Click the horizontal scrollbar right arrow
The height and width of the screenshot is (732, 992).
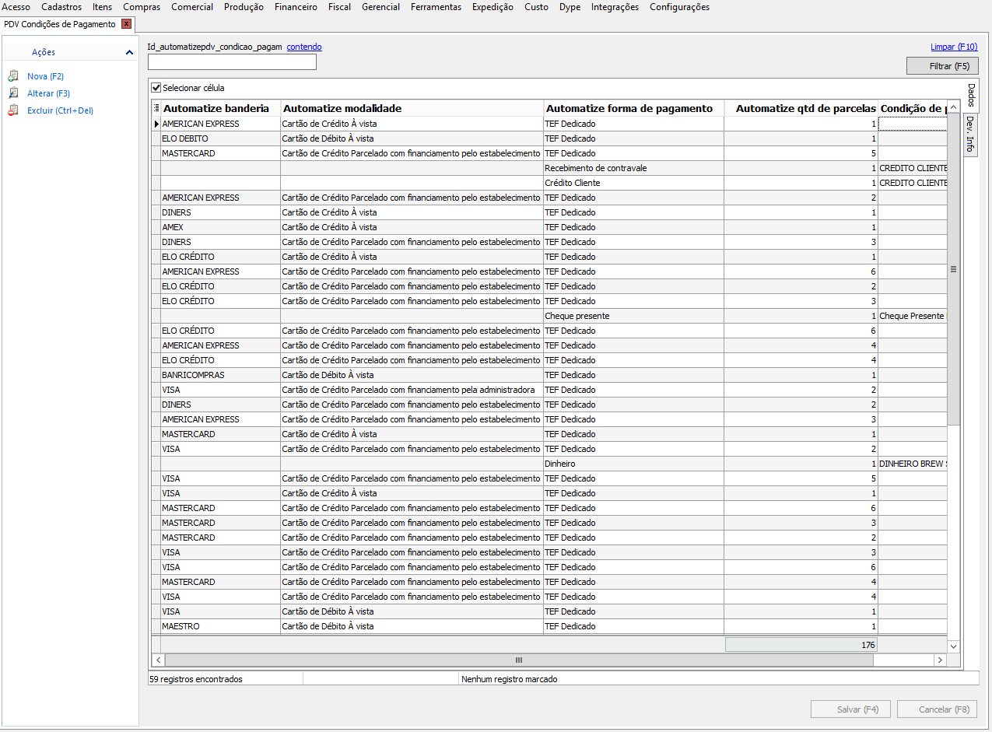click(940, 660)
